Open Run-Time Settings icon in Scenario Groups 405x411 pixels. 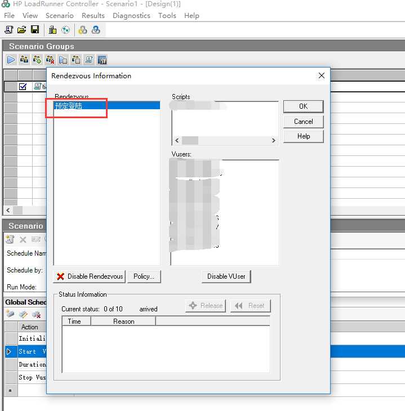tap(63, 60)
